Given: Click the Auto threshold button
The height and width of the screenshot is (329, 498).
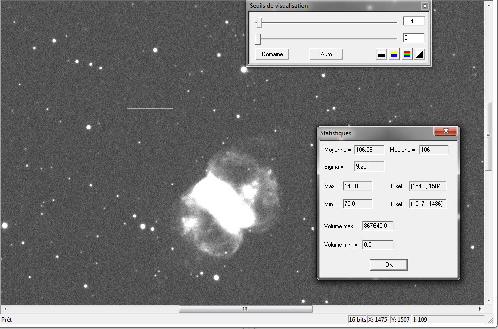Looking at the screenshot, I should click(x=326, y=54).
